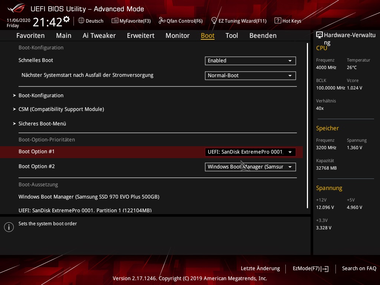Click the MyFavorite list icon
The width and height of the screenshot is (380, 285).
(x=115, y=21)
